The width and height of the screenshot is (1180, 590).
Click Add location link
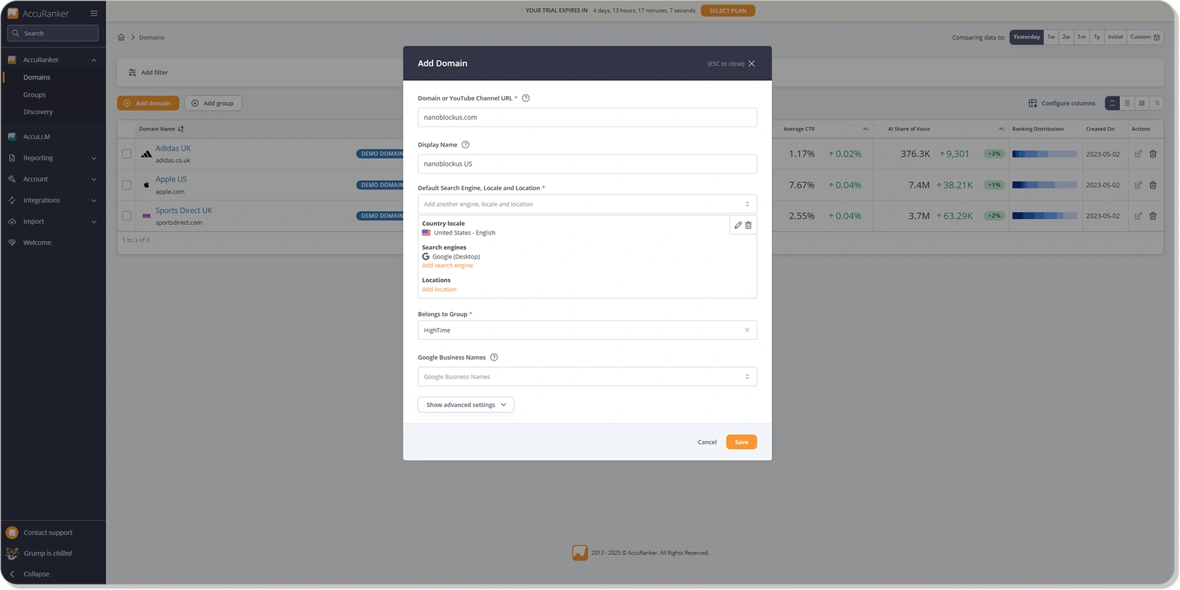439,289
